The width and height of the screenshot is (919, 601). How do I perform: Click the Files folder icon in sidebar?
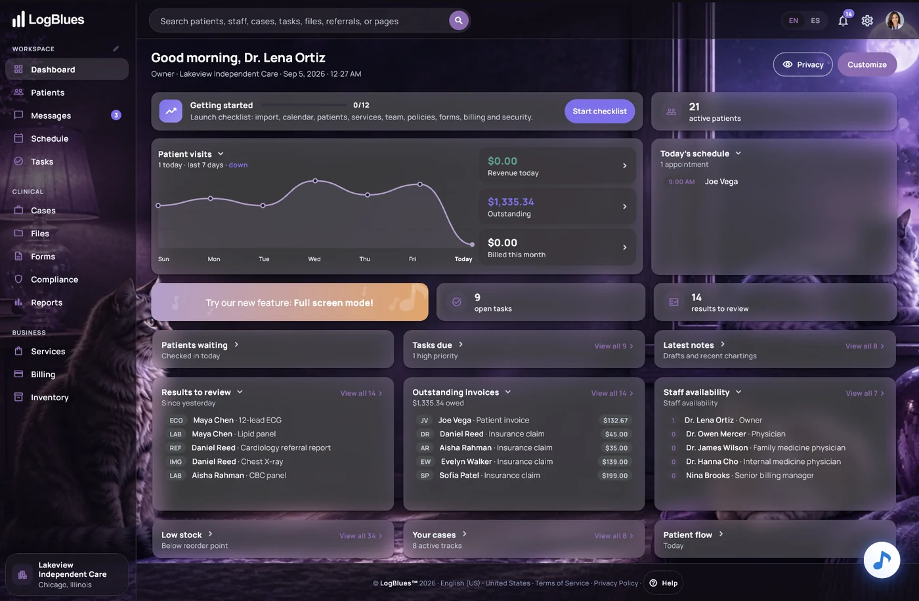pos(18,233)
